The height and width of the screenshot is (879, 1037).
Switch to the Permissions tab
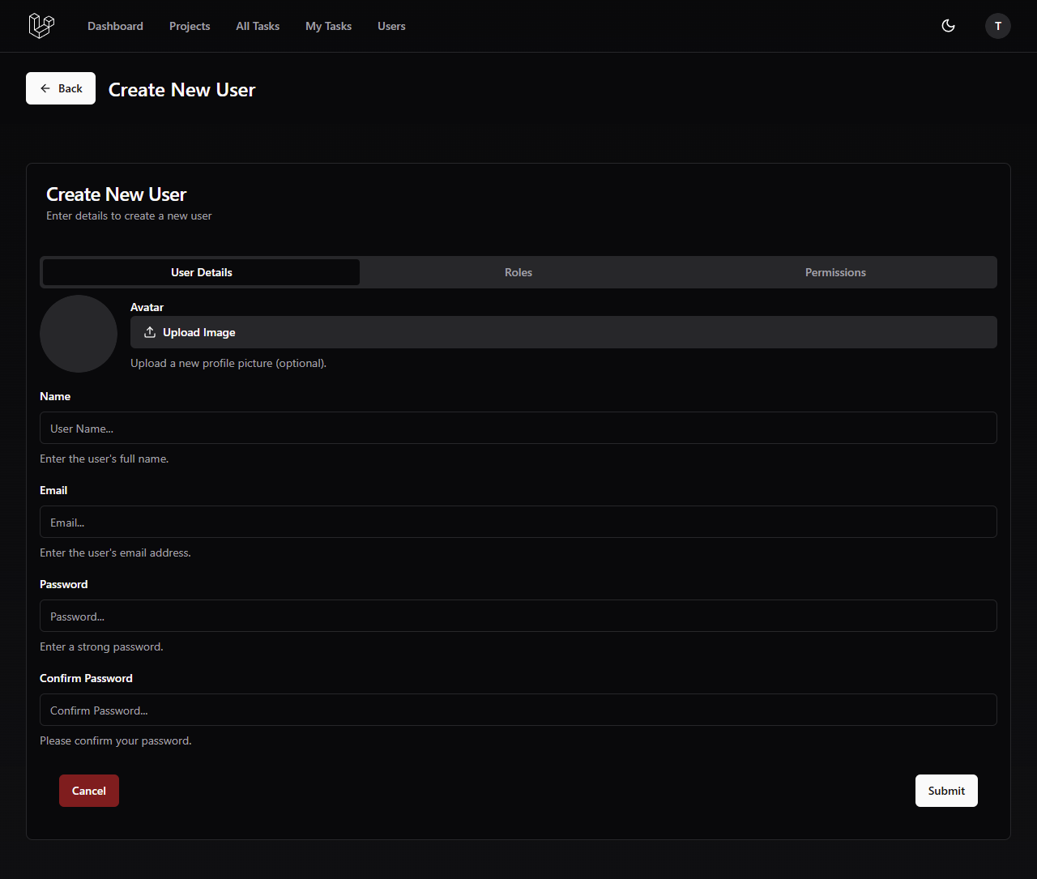[835, 271]
